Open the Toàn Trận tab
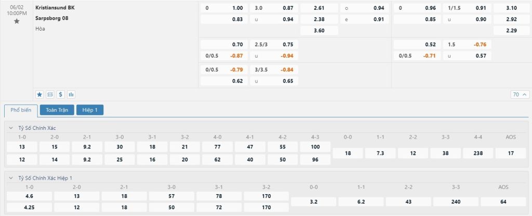The width and height of the screenshot is (532, 216). pos(57,110)
